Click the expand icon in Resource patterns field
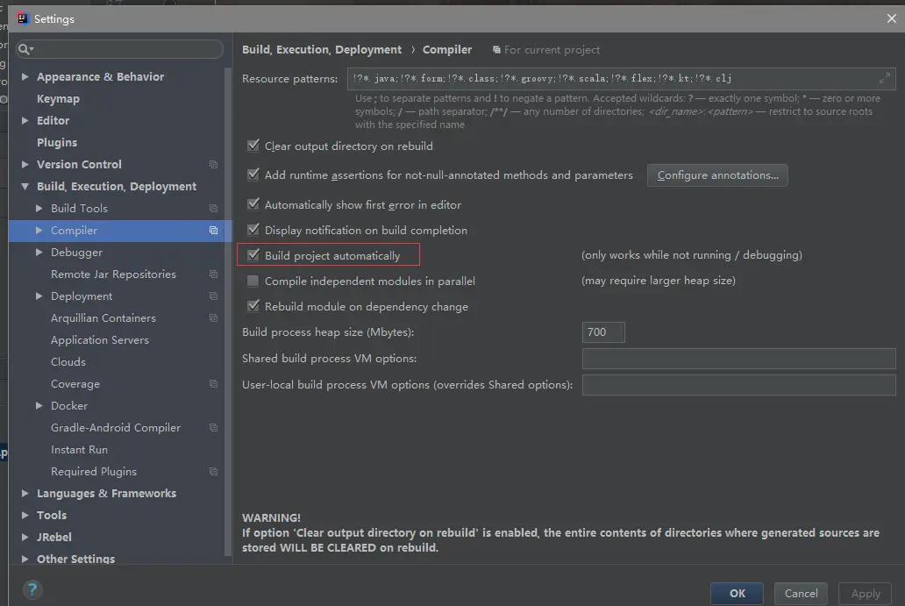905x606 pixels. [x=884, y=78]
